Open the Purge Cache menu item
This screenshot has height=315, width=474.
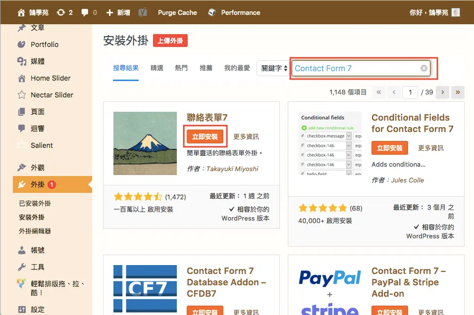tap(177, 13)
